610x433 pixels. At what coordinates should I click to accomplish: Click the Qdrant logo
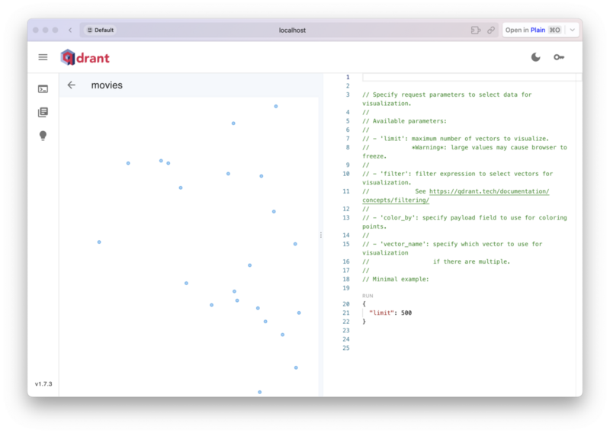(85, 58)
